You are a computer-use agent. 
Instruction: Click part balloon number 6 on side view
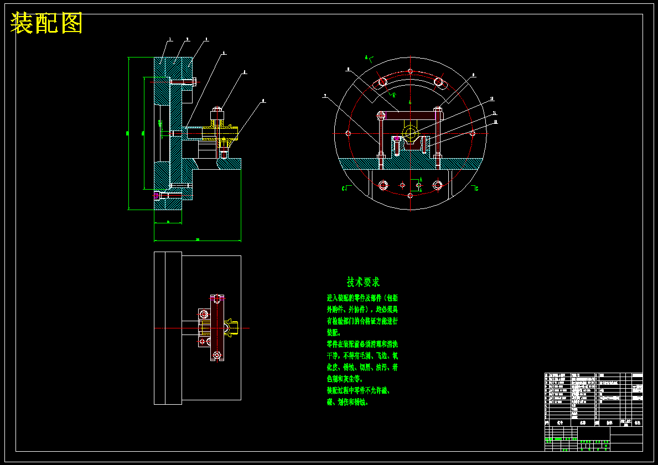point(263,101)
